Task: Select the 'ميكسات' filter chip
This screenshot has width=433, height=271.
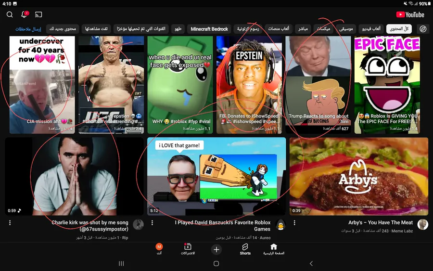Action: click(323, 29)
